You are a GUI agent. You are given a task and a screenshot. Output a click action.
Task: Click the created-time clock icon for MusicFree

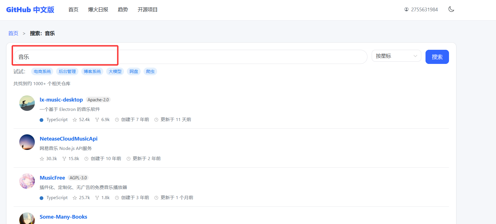click(x=117, y=198)
